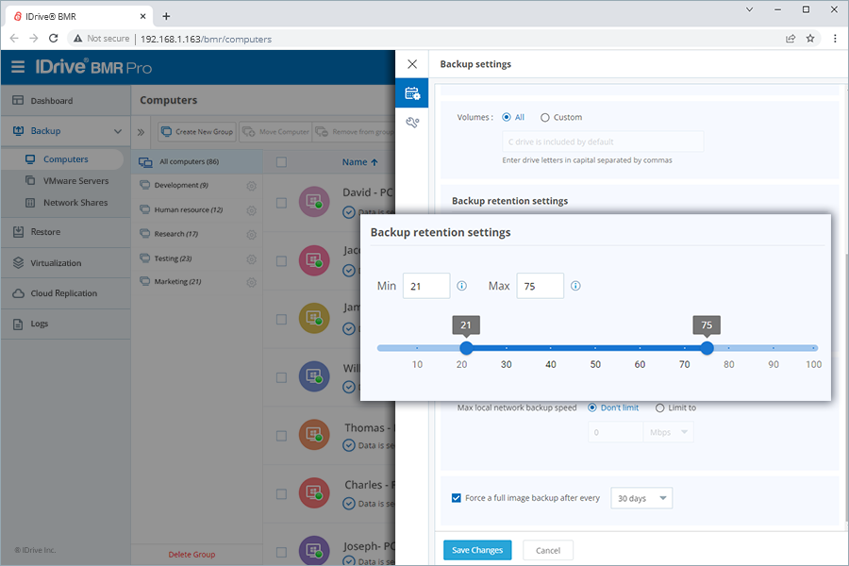Open VMware Servers section
The height and width of the screenshot is (566, 849).
click(75, 181)
